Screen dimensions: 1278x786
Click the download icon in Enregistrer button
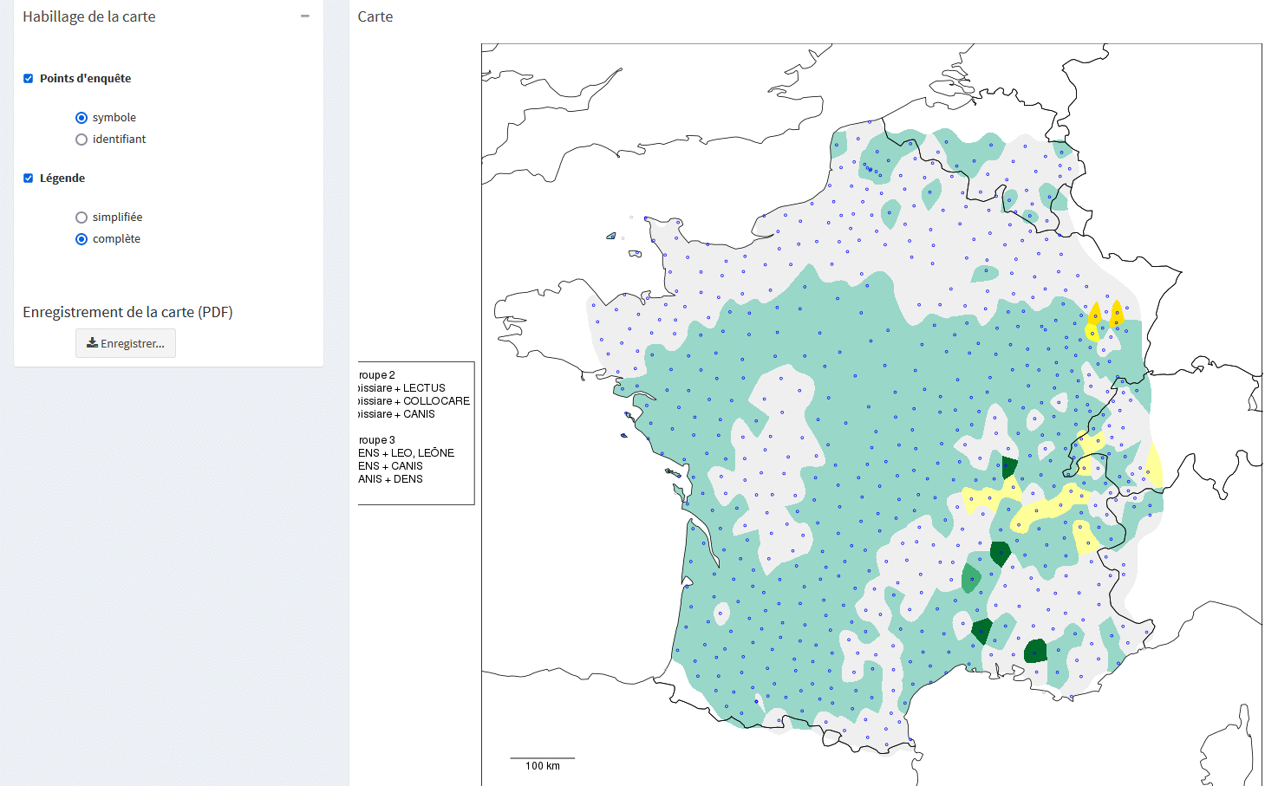[x=92, y=343]
